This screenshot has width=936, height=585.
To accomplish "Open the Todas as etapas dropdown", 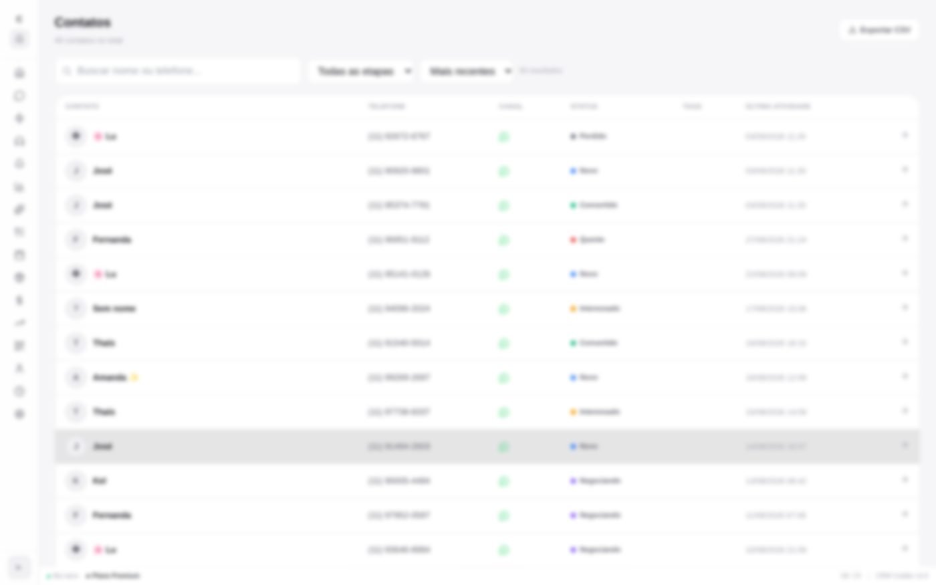I will pyautogui.click(x=361, y=71).
